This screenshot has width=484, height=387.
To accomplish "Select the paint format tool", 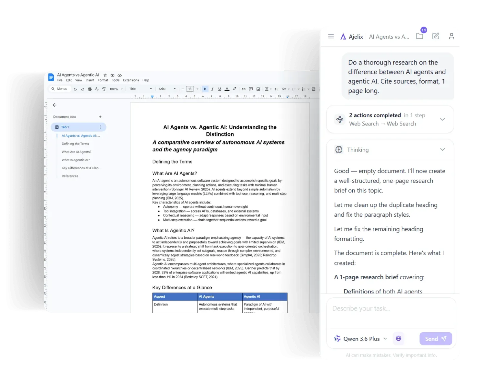I will pos(104,89).
